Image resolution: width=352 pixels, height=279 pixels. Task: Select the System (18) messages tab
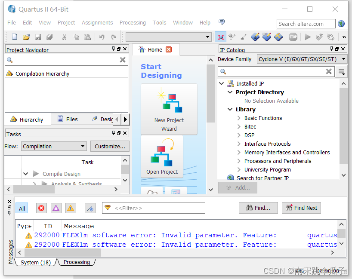[36, 262]
